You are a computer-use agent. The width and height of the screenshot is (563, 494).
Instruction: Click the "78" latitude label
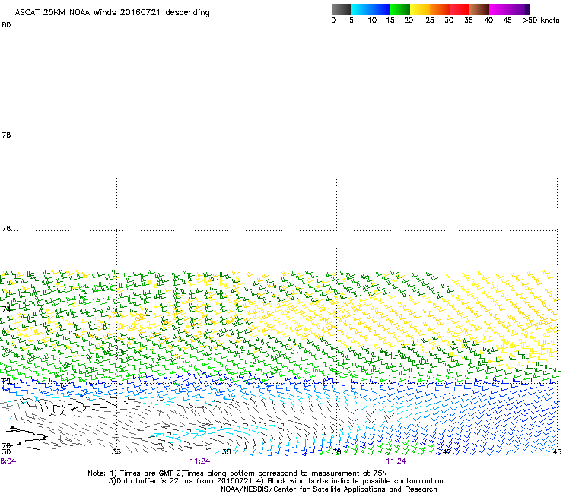tap(6, 135)
